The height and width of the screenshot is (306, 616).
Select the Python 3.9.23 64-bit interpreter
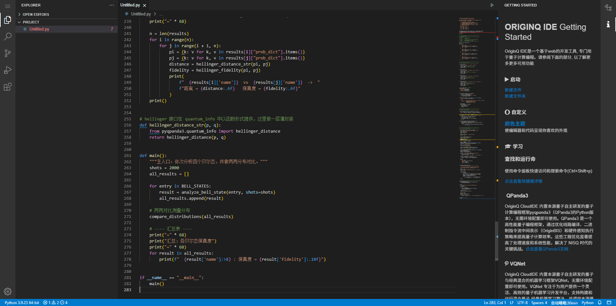click(x=22, y=303)
